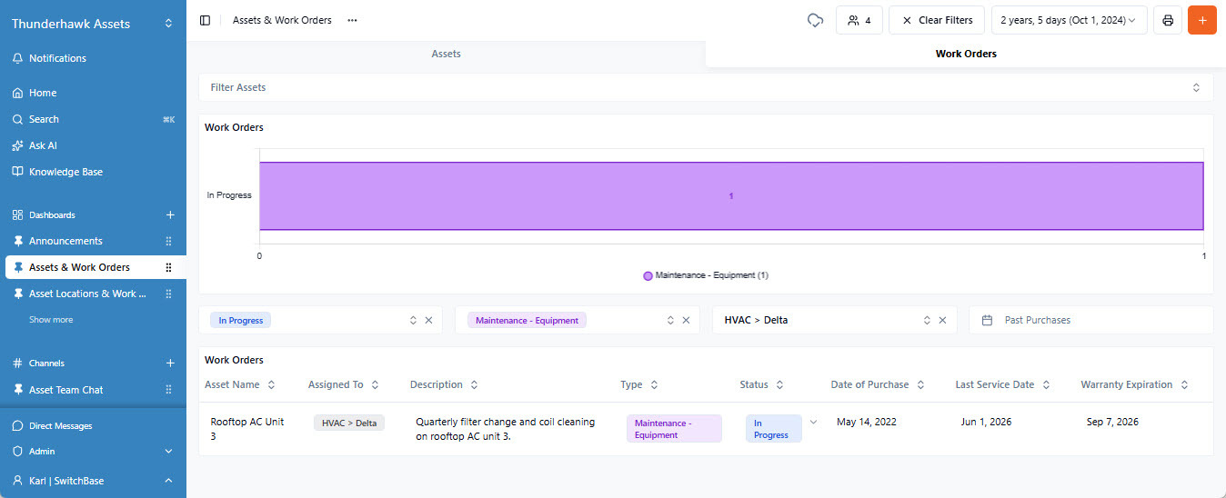Clear the Maintenance - Equipment filter

click(687, 320)
